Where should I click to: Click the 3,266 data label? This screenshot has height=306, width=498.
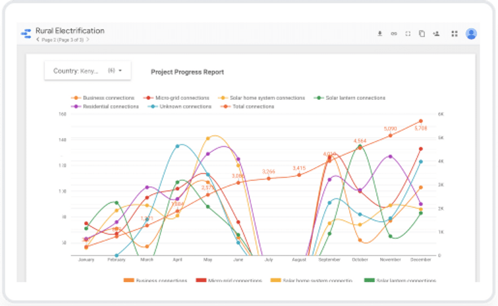point(269,171)
